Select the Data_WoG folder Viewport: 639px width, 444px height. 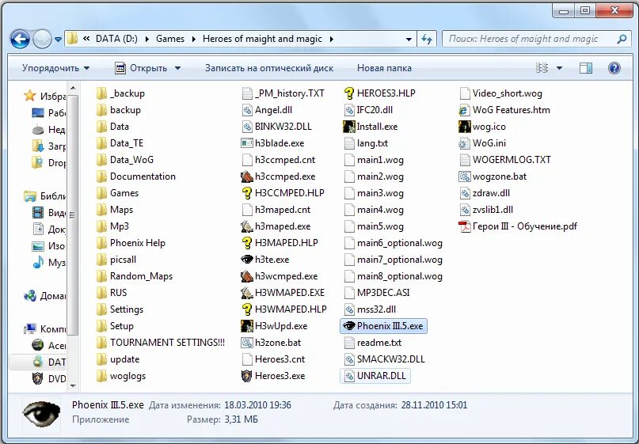[124, 160]
